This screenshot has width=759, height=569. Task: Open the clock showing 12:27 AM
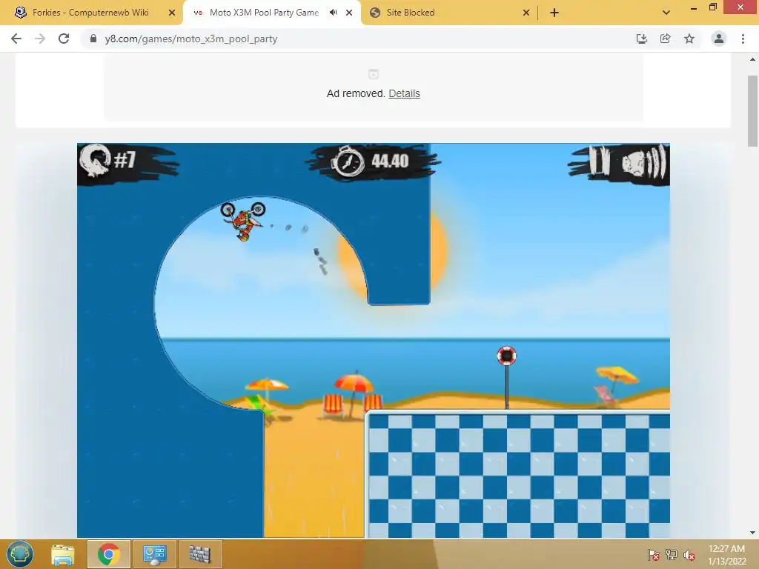click(726, 555)
